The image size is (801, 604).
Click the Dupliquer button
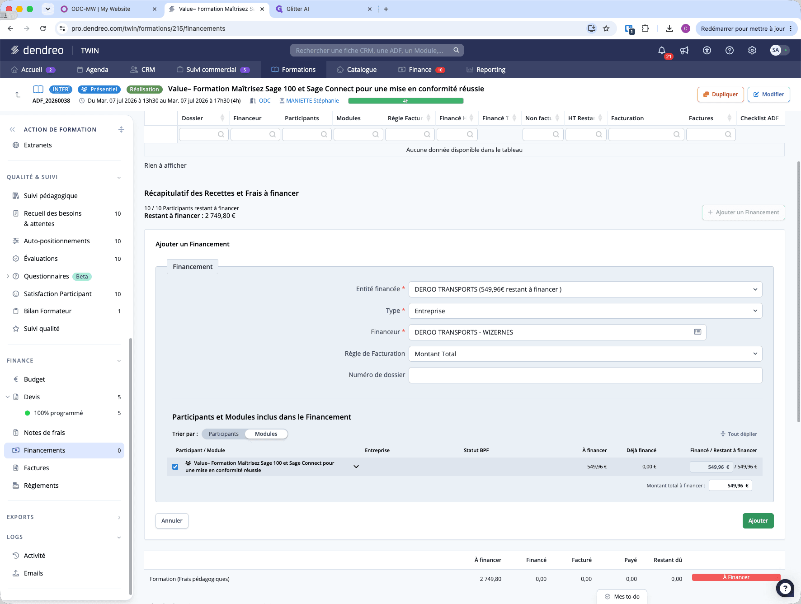tap(721, 94)
